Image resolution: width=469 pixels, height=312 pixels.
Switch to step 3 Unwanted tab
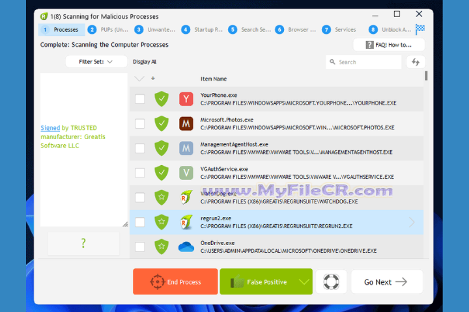point(155,29)
